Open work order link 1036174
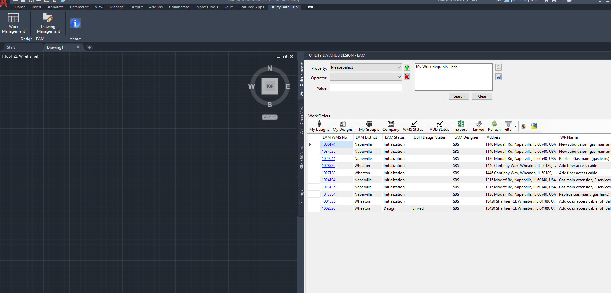Screen dimensions: 611x293 pos(329,144)
